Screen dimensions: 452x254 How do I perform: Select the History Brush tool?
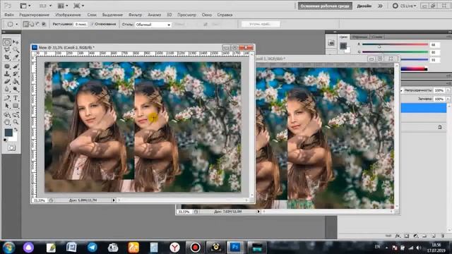[16, 73]
